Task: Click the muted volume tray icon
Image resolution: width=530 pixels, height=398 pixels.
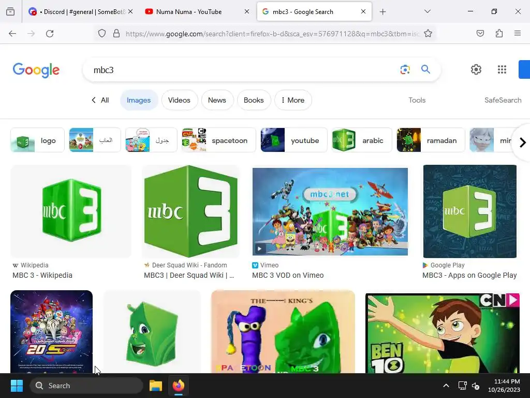Action: click(476, 386)
